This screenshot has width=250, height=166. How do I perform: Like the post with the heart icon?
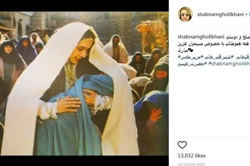tap(182, 145)
